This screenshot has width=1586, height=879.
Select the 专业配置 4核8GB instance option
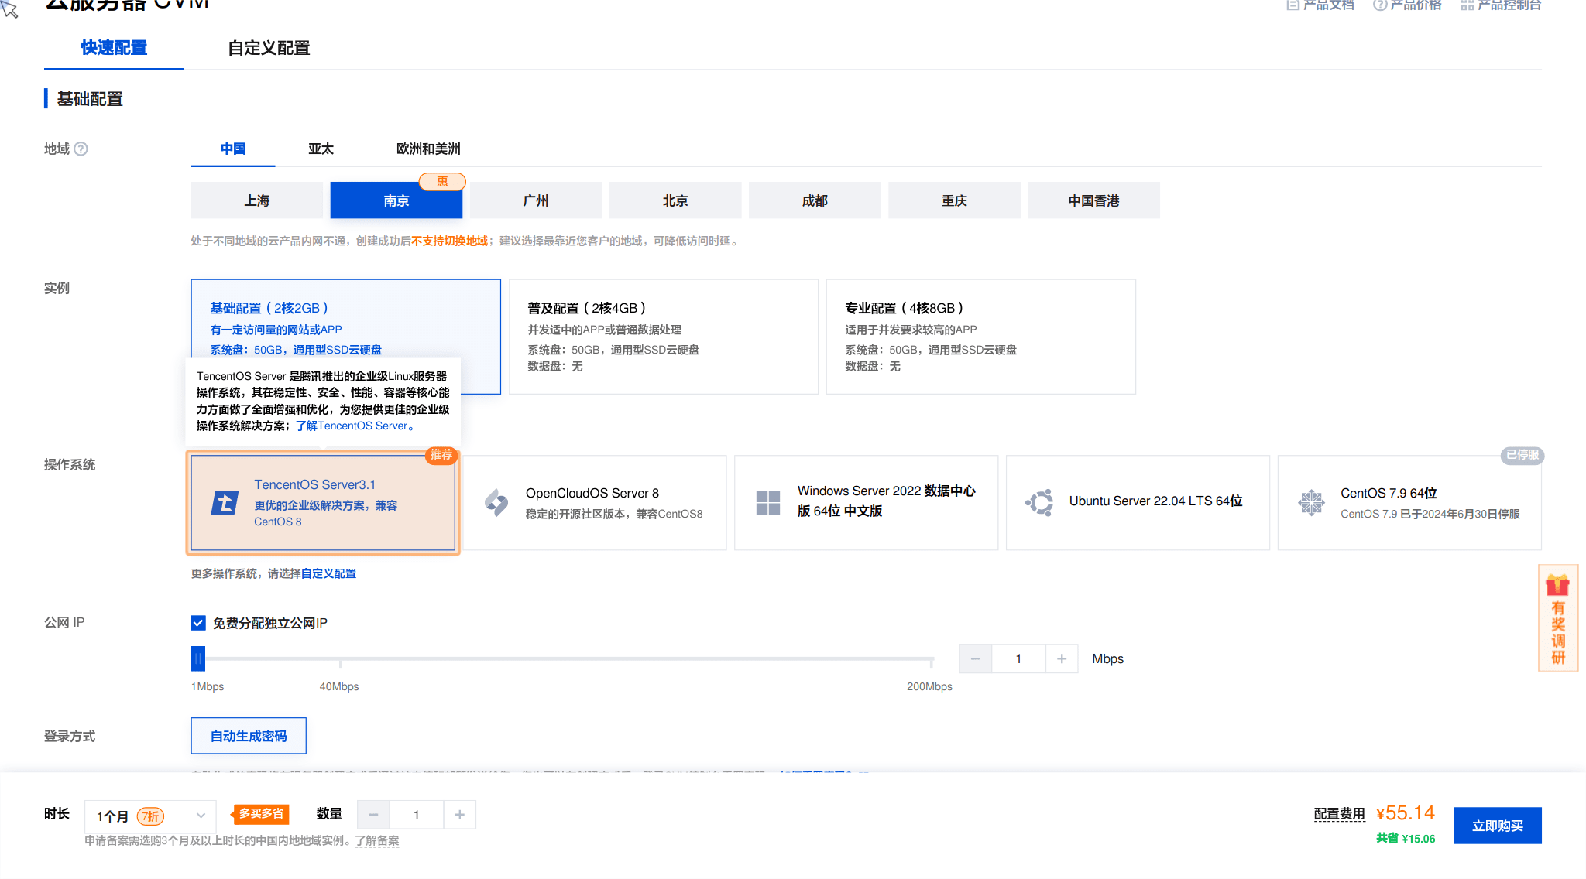pos(980,337)
